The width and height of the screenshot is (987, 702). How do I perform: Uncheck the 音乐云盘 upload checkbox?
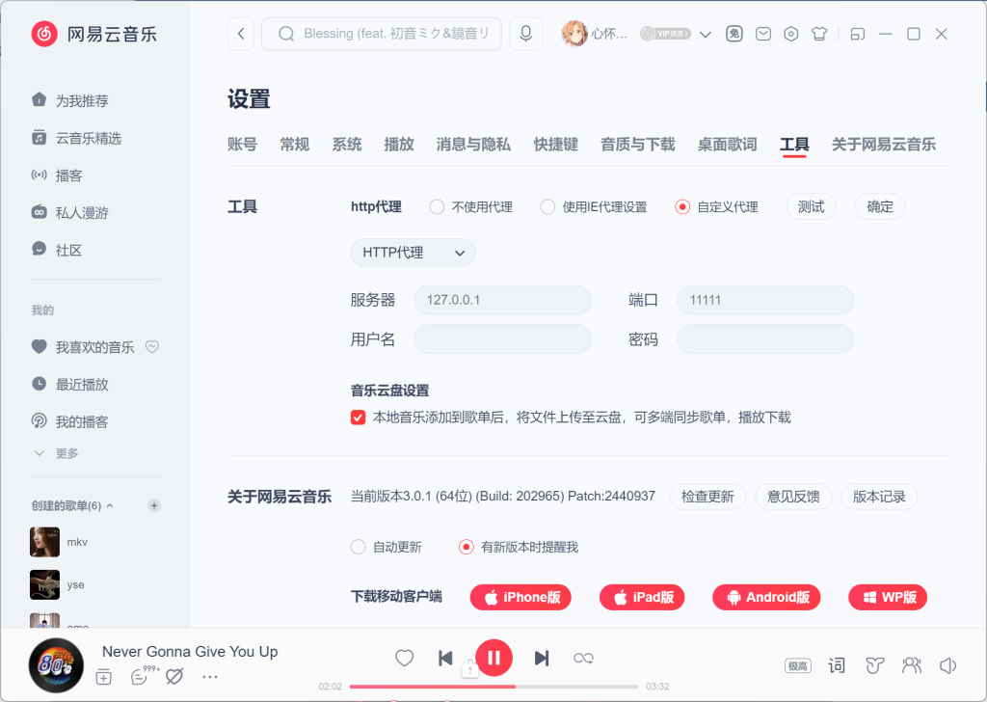tap(359, 418)
